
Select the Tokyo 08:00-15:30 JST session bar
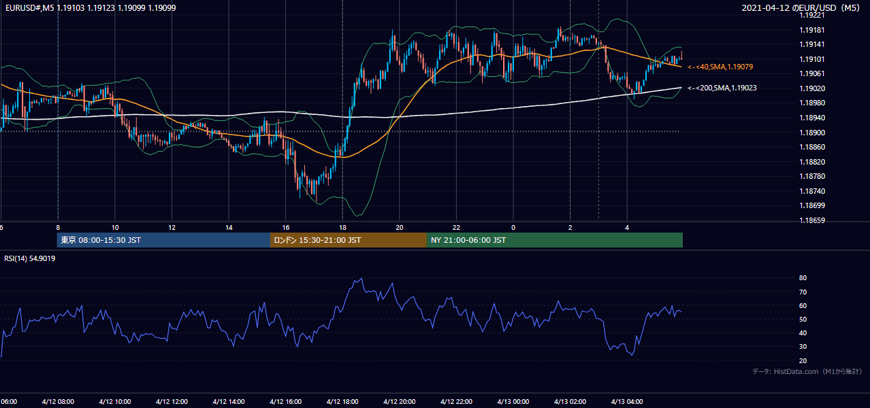(x=163, y=240)
